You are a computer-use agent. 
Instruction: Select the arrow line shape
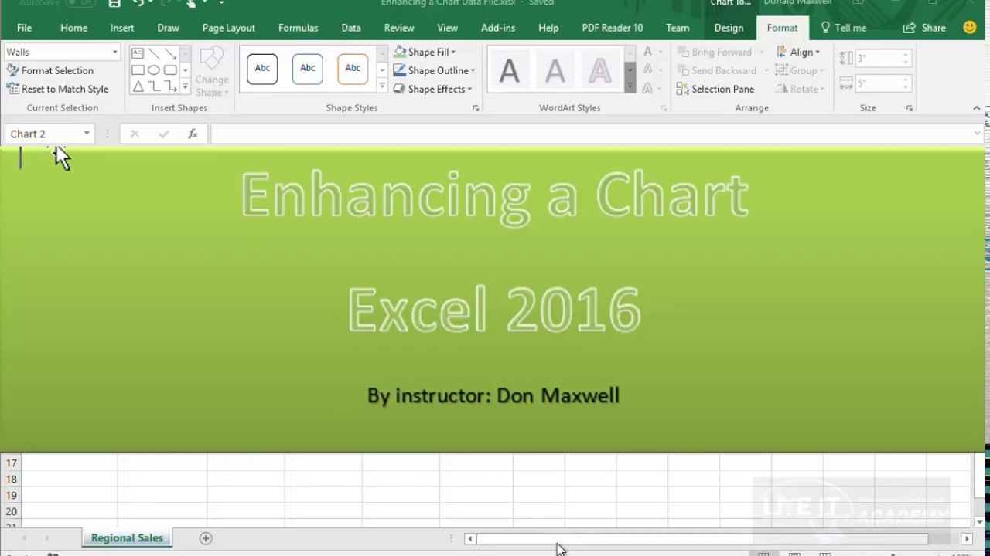click(170, 53)
